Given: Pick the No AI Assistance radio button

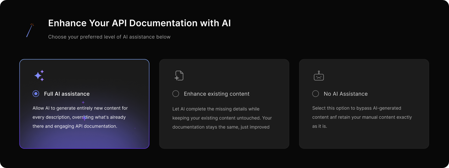Looking at the screenshot, I should (x=315, y=94).
